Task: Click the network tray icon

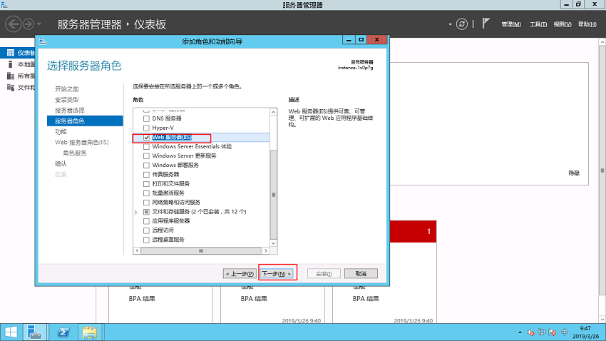Action: pos(541,332)
